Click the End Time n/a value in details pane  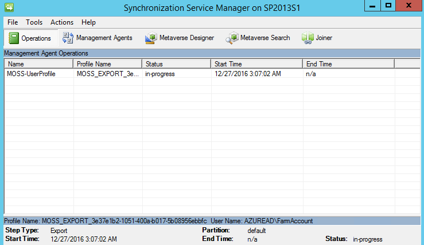coord(252,239)
